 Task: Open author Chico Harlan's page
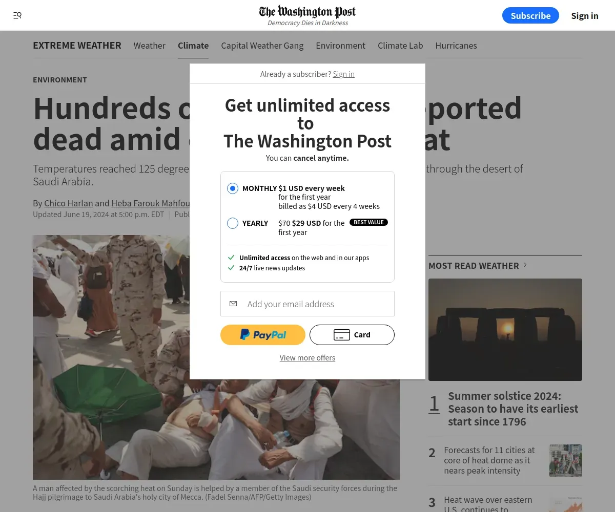tap(69, 203)
